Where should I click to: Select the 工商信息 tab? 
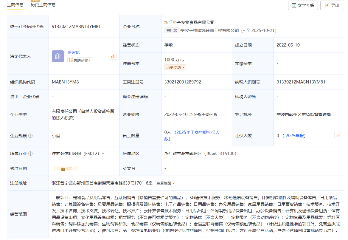[x=15, y=5]
